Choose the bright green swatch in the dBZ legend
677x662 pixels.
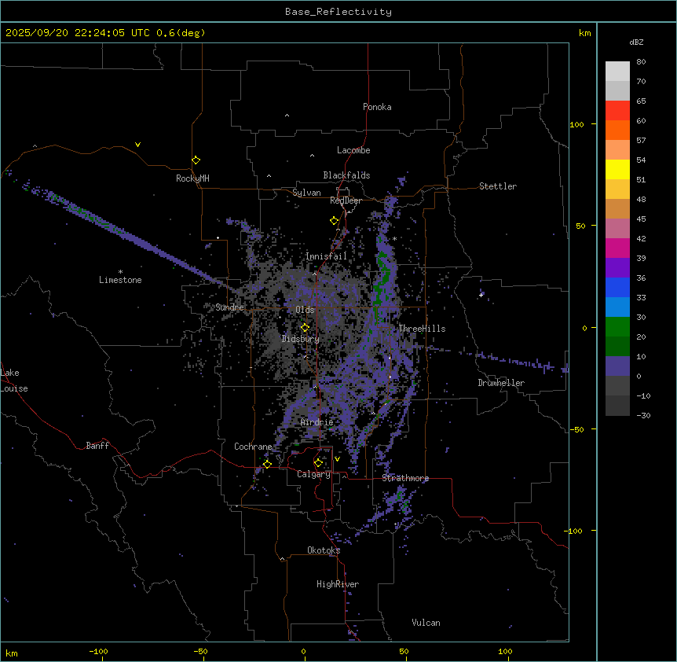click(617, 326)
